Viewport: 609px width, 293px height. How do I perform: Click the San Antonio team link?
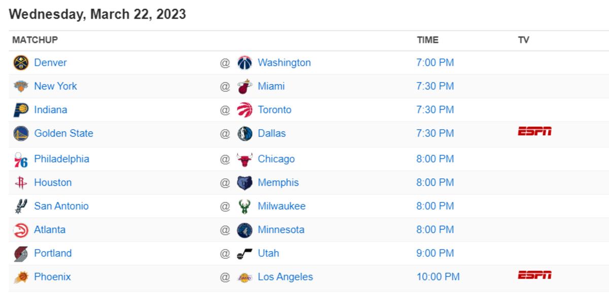(x=61, y=206)
